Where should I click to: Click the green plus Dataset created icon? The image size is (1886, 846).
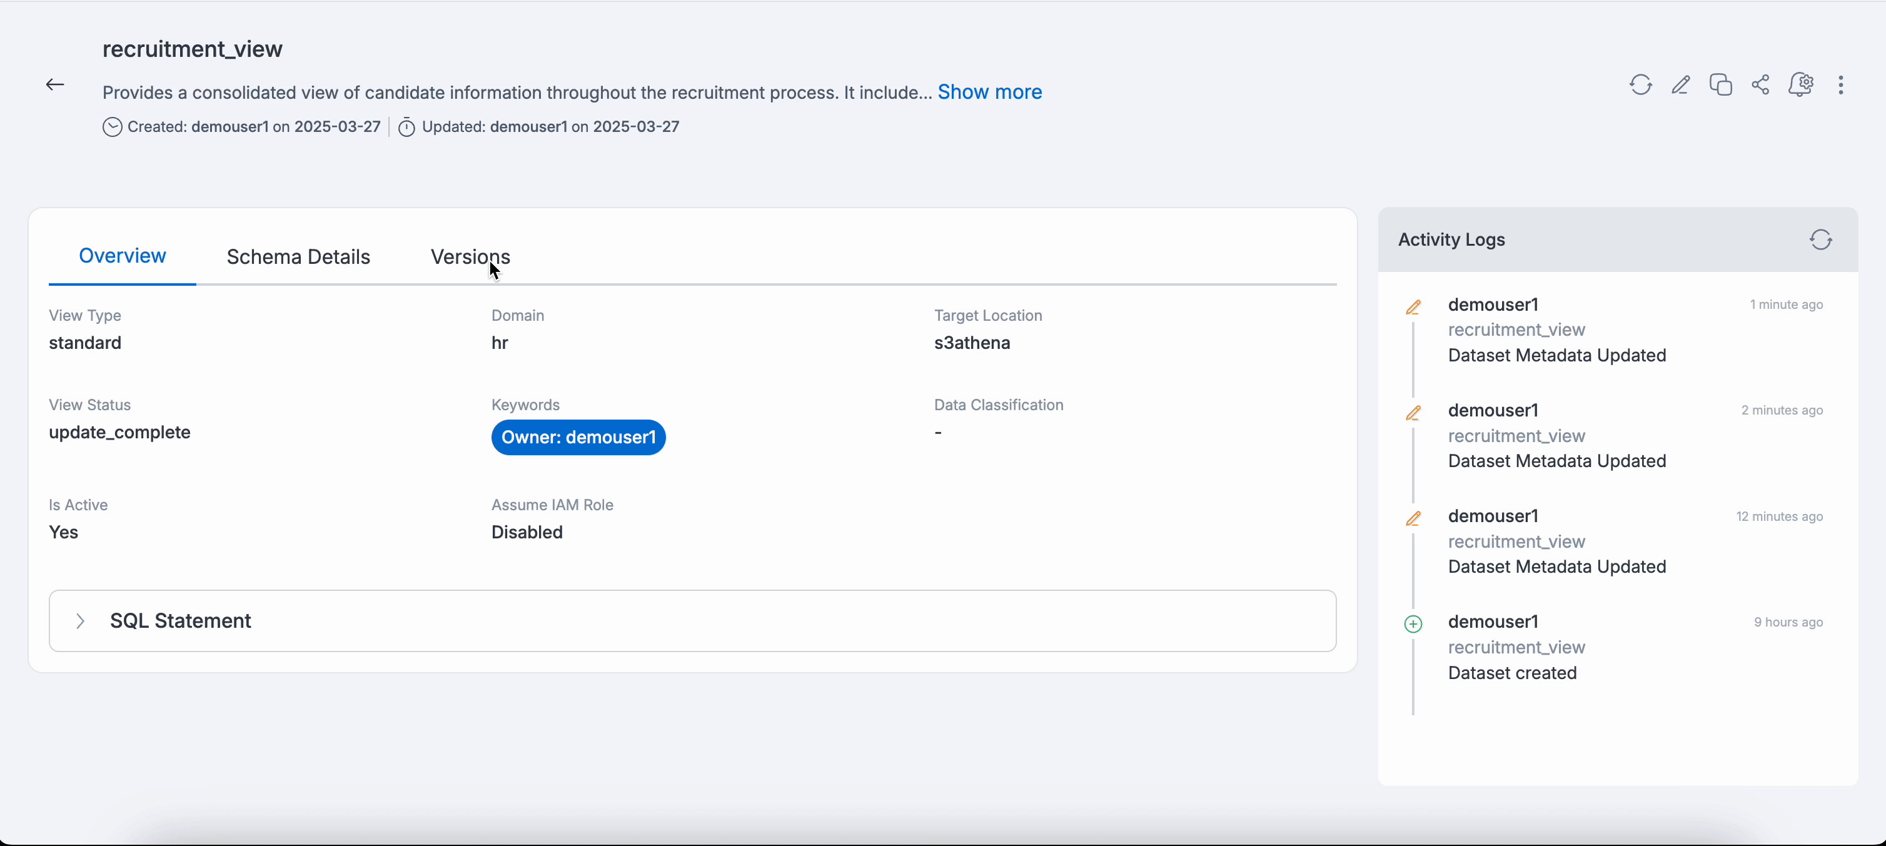(1413, 623)
